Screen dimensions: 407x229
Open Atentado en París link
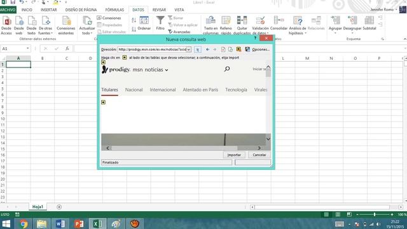[x=200, y=90]
